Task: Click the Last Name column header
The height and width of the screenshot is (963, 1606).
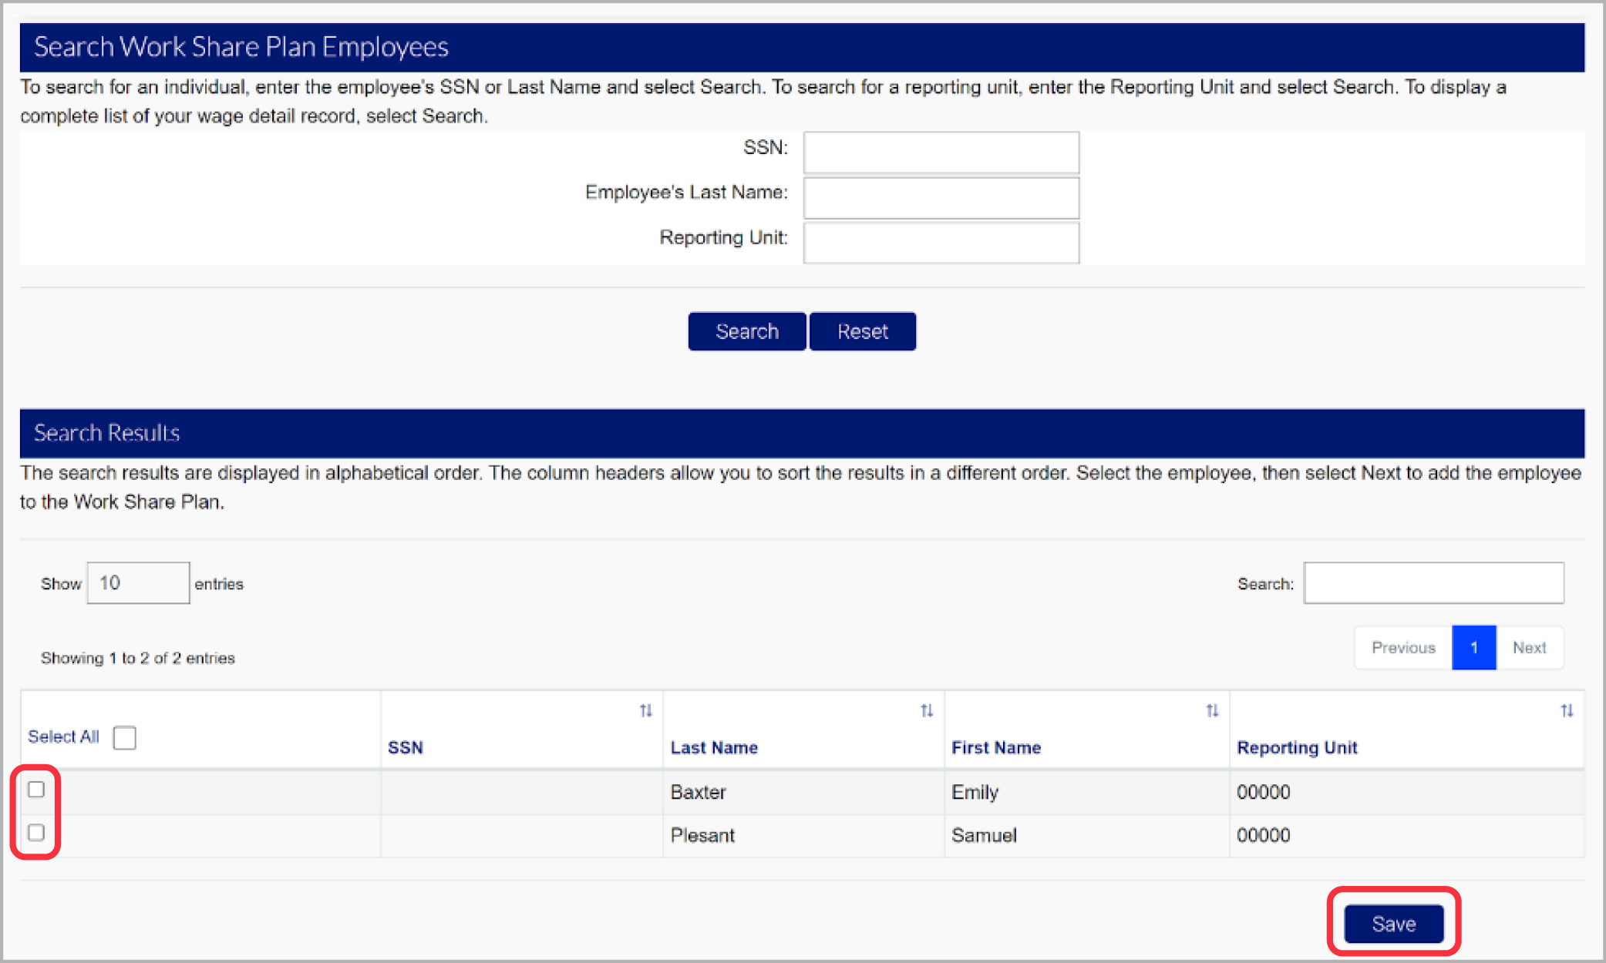Action: pos(714,747)
